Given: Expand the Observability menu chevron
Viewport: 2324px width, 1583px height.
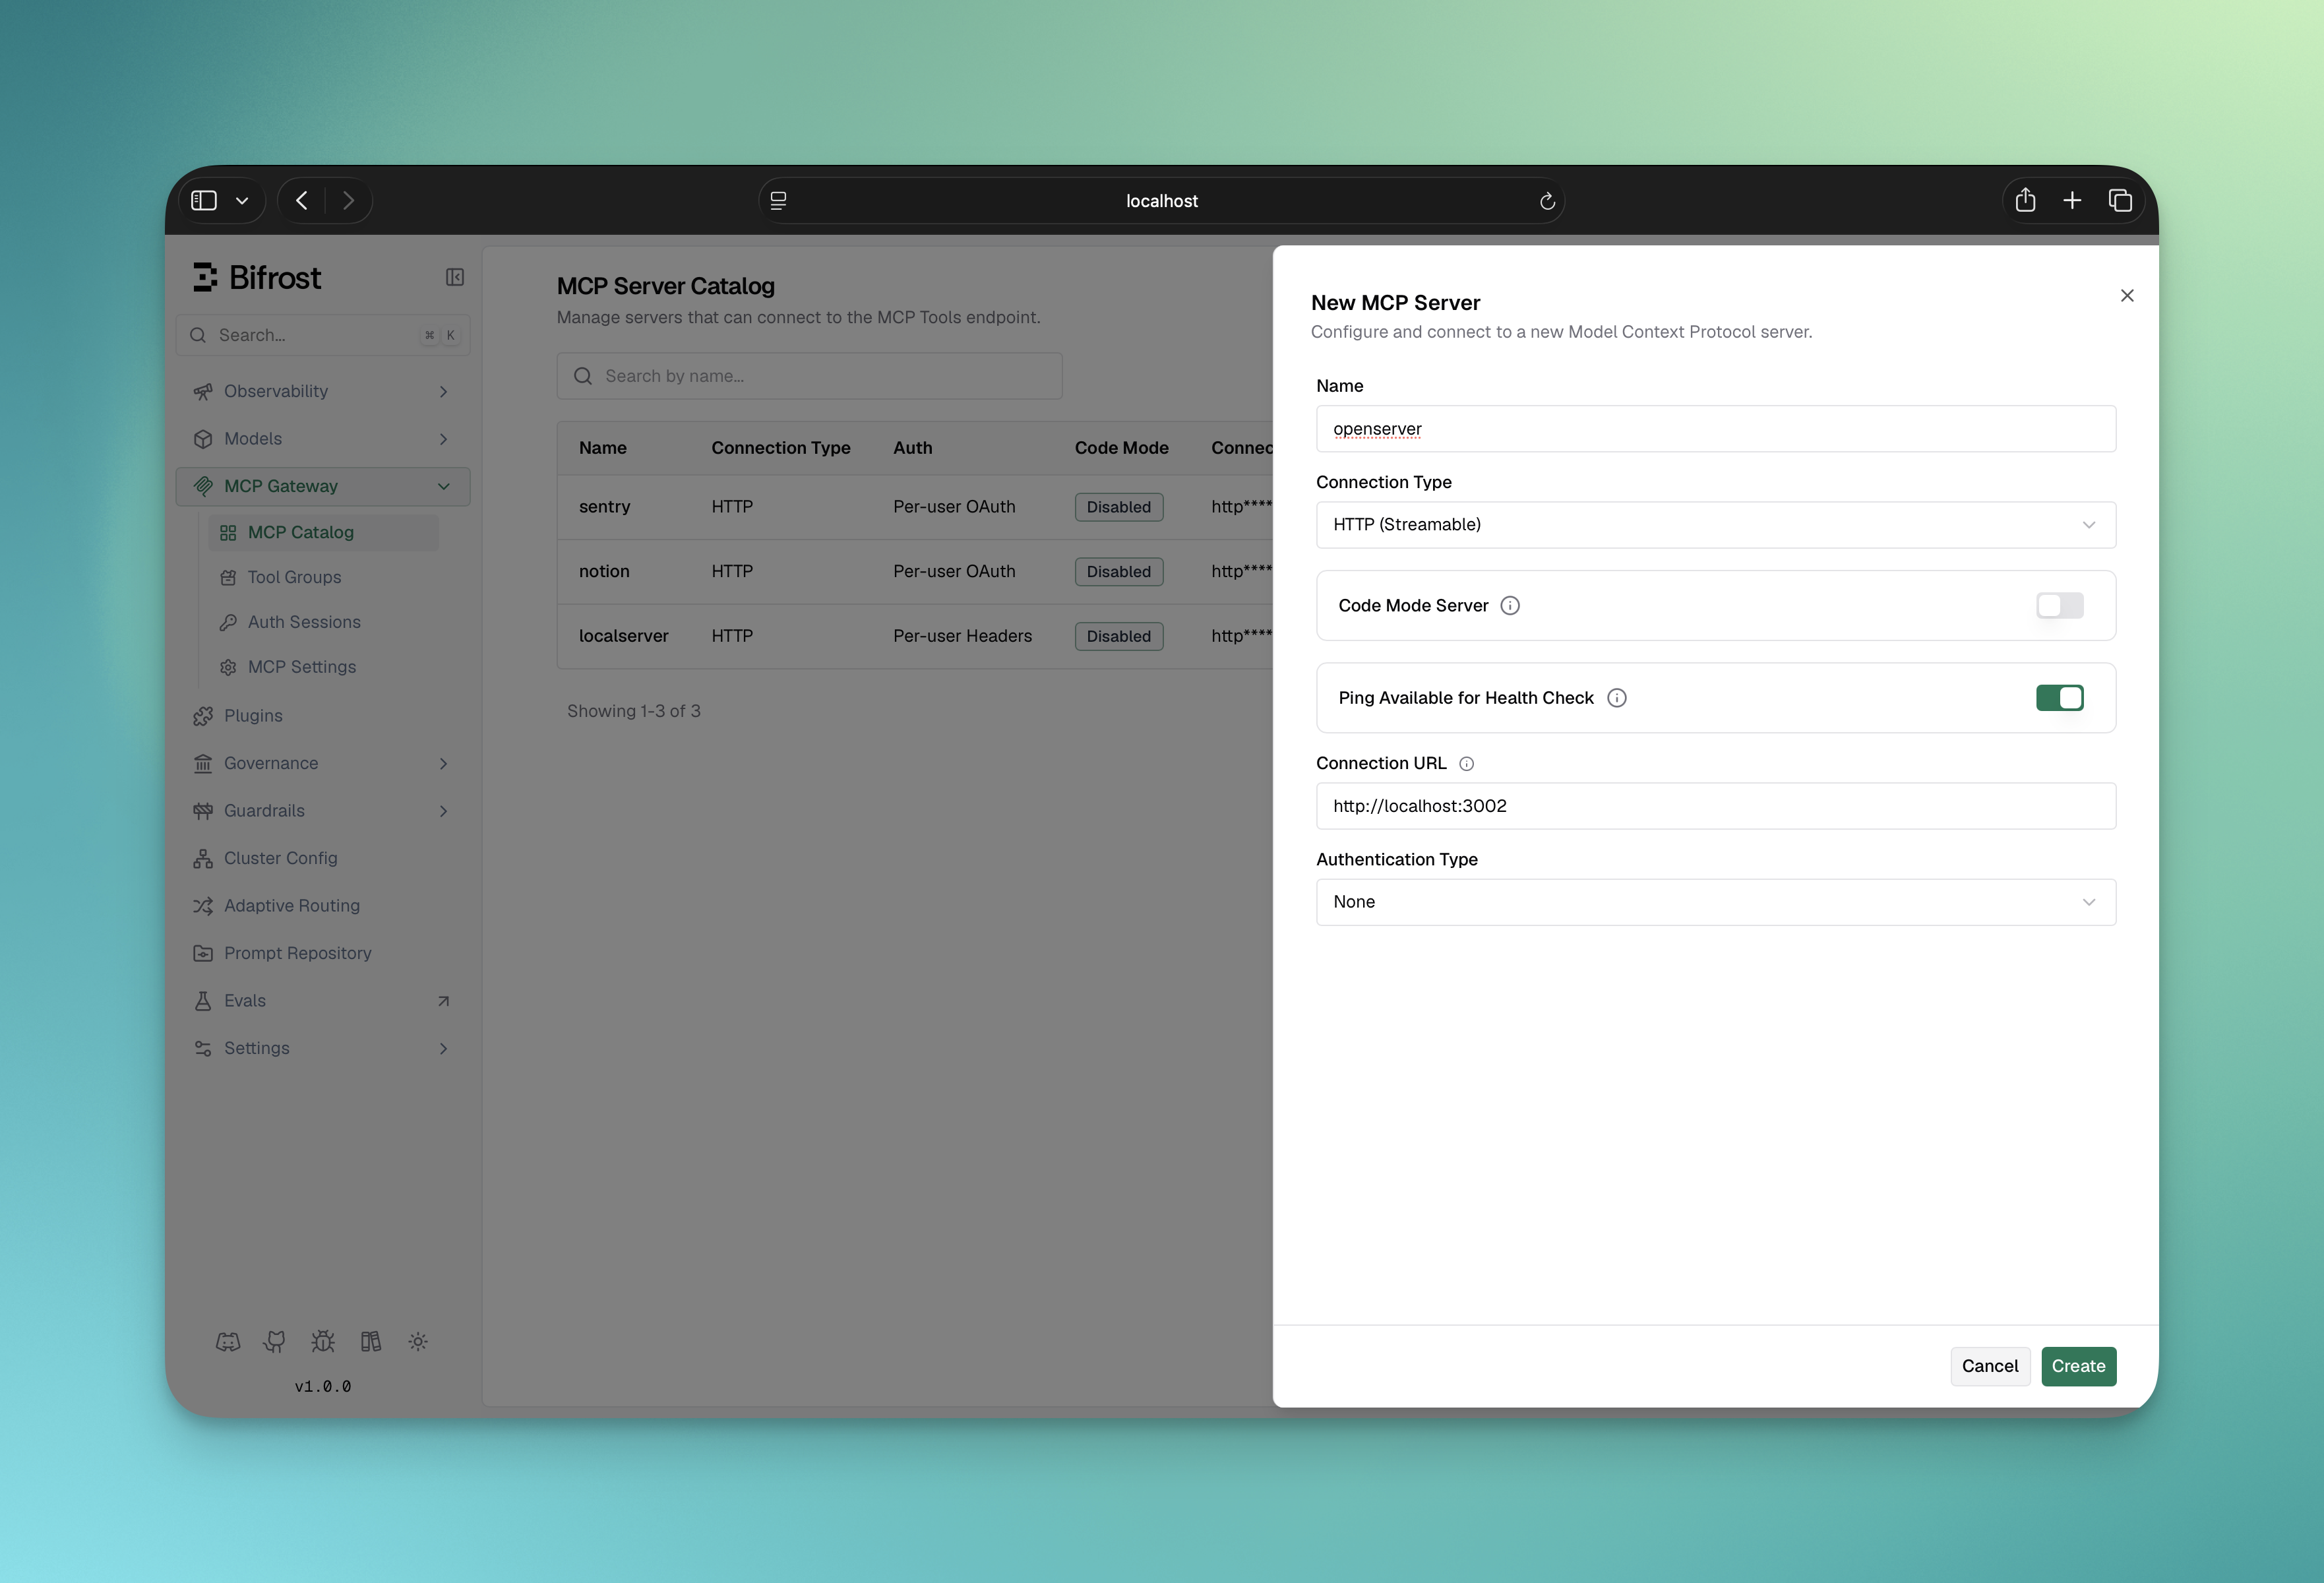Looking at the screenshot, I should pyautogui.click(x=443, y=392).
